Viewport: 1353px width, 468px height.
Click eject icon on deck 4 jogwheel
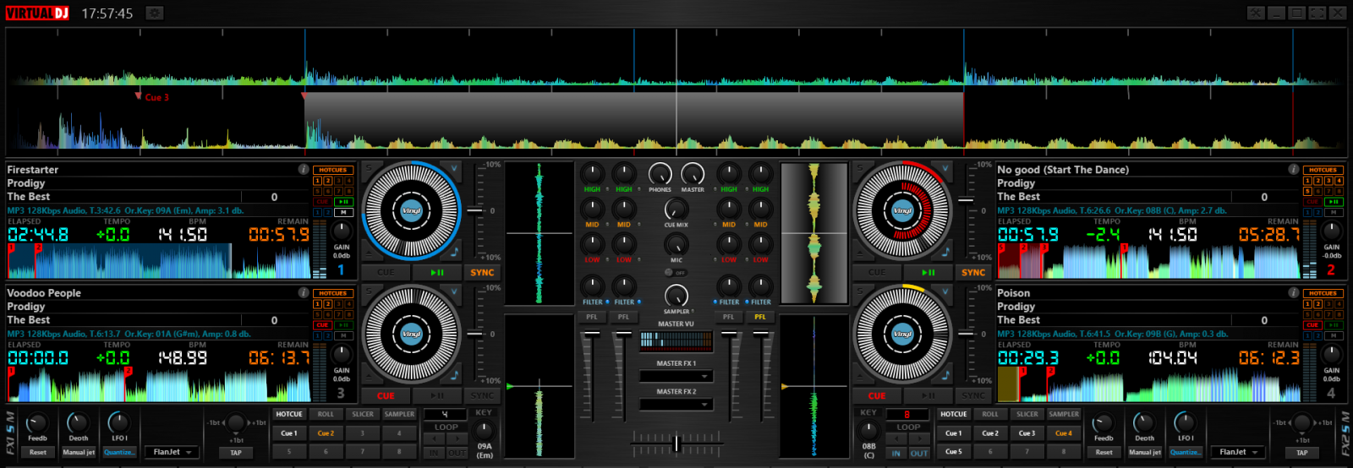tap(861, 375)
